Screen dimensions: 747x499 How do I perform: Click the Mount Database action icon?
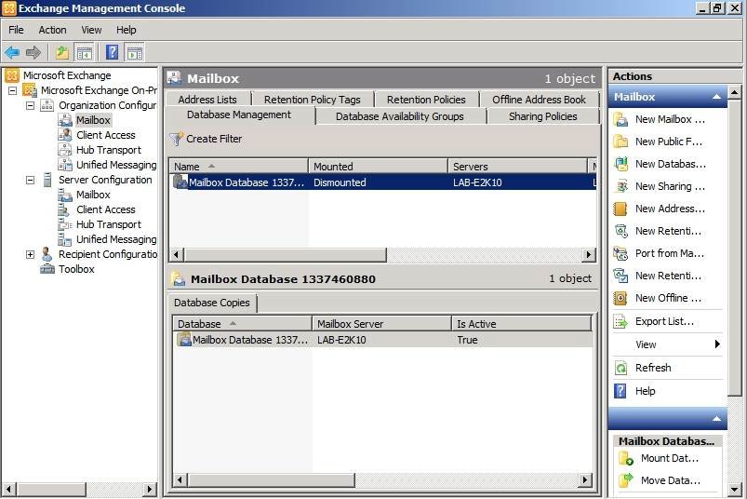626,458
